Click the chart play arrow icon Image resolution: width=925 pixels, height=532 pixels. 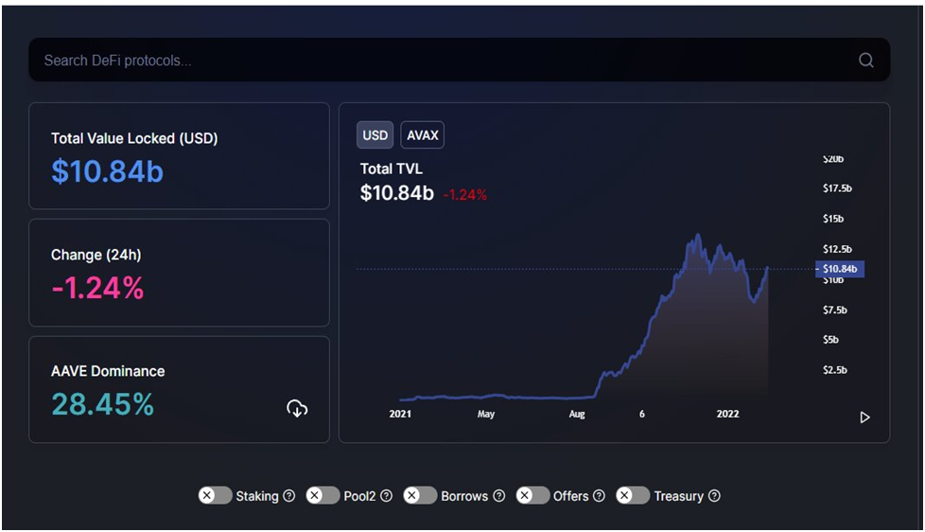(x=864, y=417)
